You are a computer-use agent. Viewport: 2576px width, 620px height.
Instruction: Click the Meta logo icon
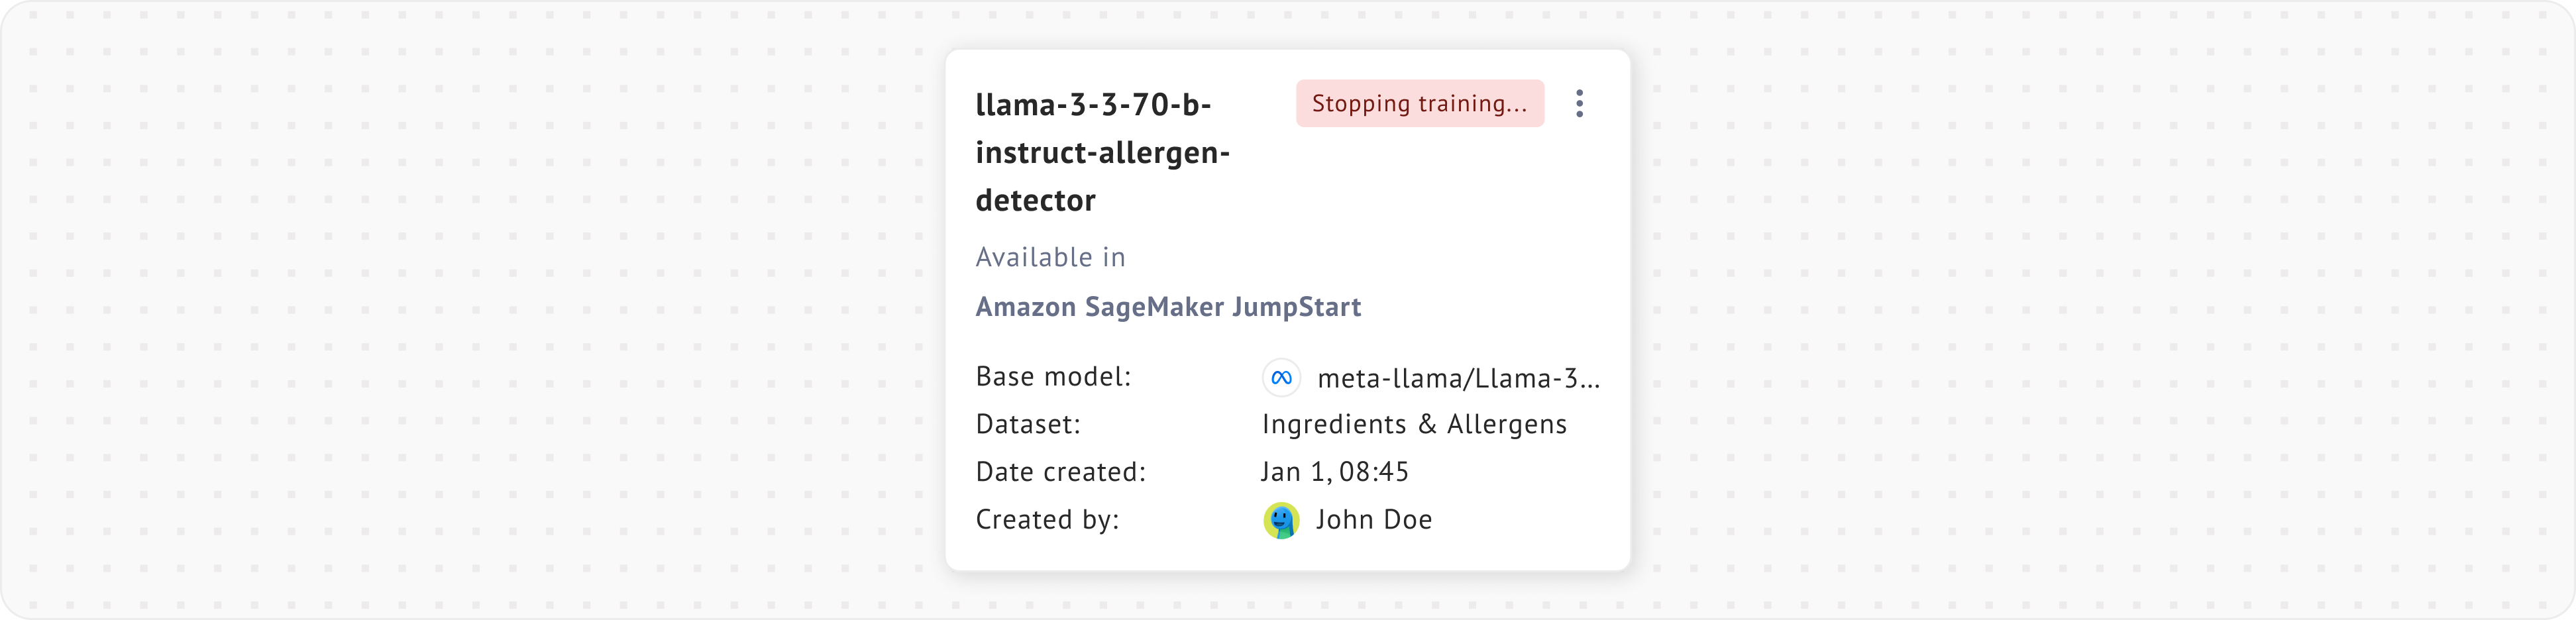[x=1281, y=378]
